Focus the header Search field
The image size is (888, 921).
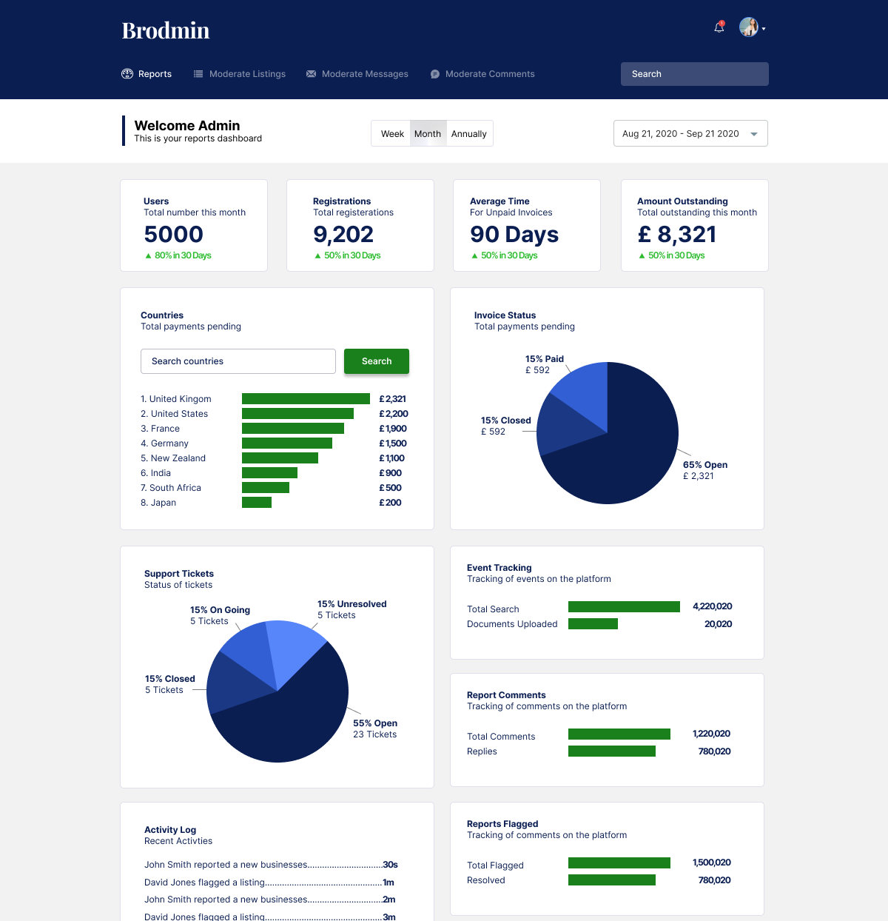click(695, 74)
